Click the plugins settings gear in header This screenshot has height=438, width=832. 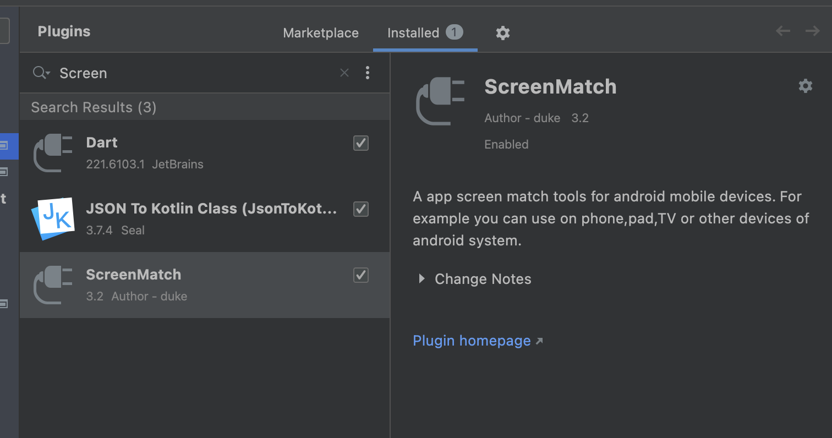click(x=502, y=33)
